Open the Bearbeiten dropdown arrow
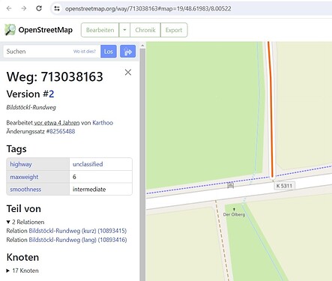This screenshot has width=332, height=281. click(124, 30)
